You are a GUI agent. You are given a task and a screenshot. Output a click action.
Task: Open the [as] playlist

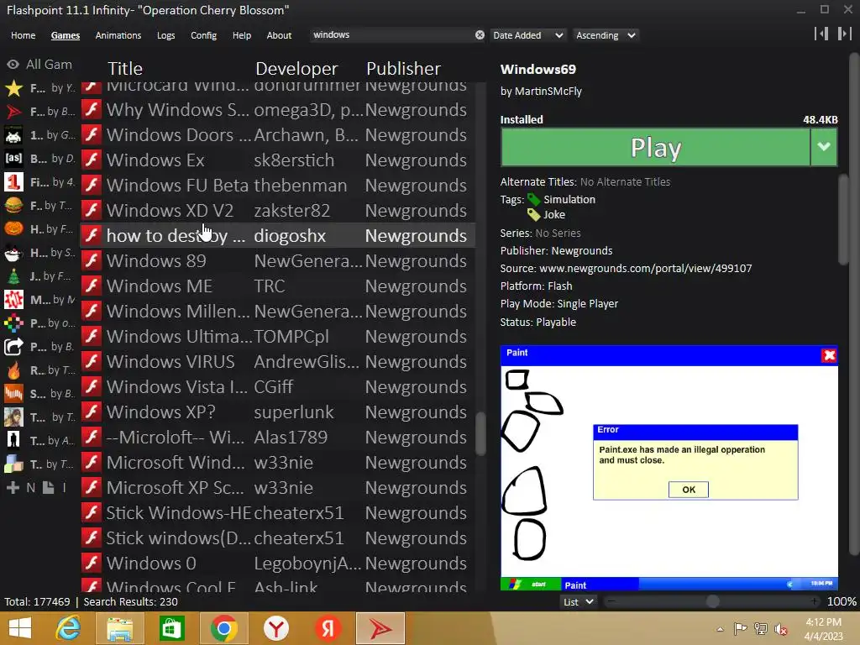click(13, 159)
